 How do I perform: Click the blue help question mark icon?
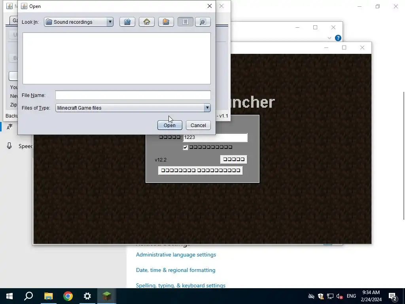point(338,38)
